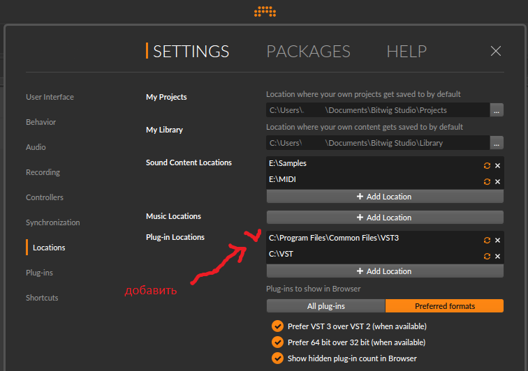Open Shortcuts settings page
528x371 pixels.
[42, 298]
